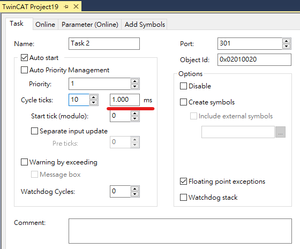This screenshot has width=300, height=249.
Task: Decrease Port value with down arrow
Action: [286, 46]
